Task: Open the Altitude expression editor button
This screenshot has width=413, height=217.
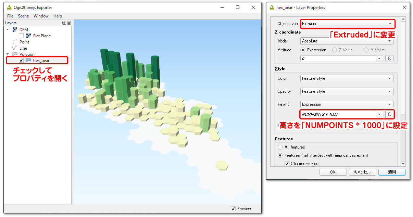Action: click(x=389, y=59)
